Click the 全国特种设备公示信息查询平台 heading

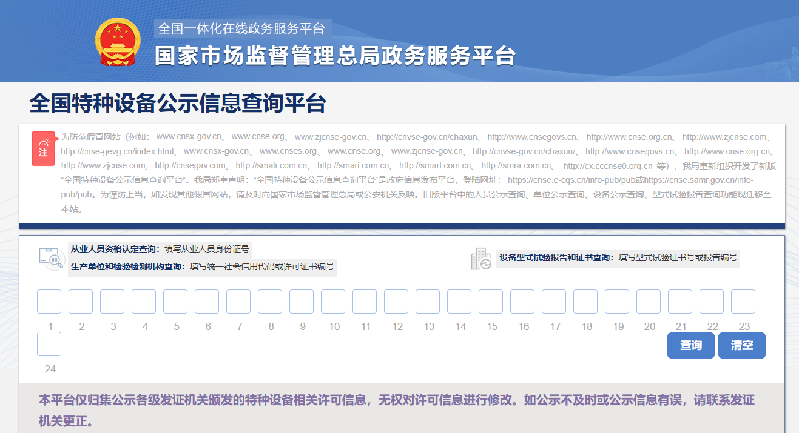(x=178, y=104)
